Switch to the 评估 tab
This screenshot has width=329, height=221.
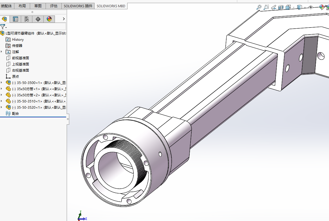click(53, 6)
